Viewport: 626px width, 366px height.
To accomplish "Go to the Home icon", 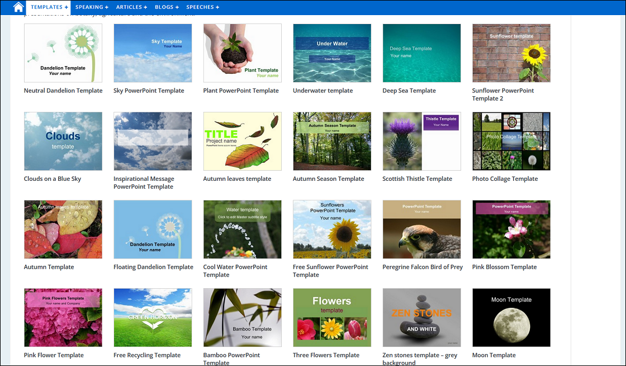I will 18,7.
